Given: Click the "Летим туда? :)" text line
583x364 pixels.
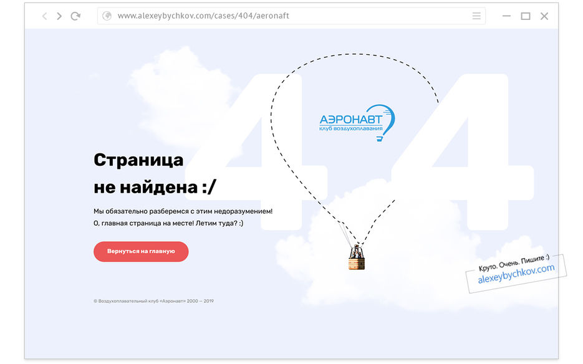Looking at the screenshot, I should 219,223.
